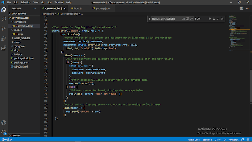Go to next match in find widget
Screen dimensions: 252x142
[214, 19]
